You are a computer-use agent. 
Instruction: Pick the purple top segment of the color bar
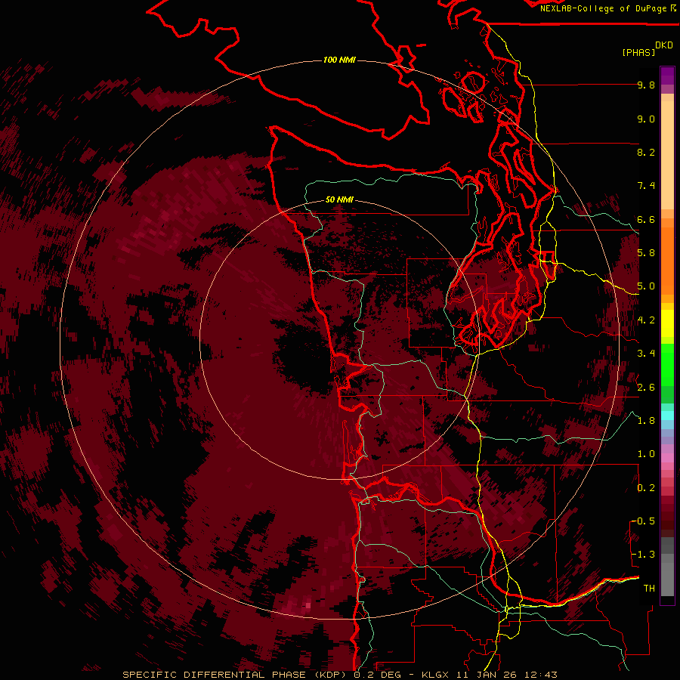(x=667, y=76)
